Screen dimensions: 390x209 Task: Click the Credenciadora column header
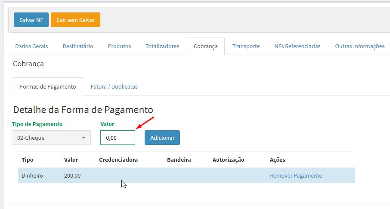(x=118, y=160)
